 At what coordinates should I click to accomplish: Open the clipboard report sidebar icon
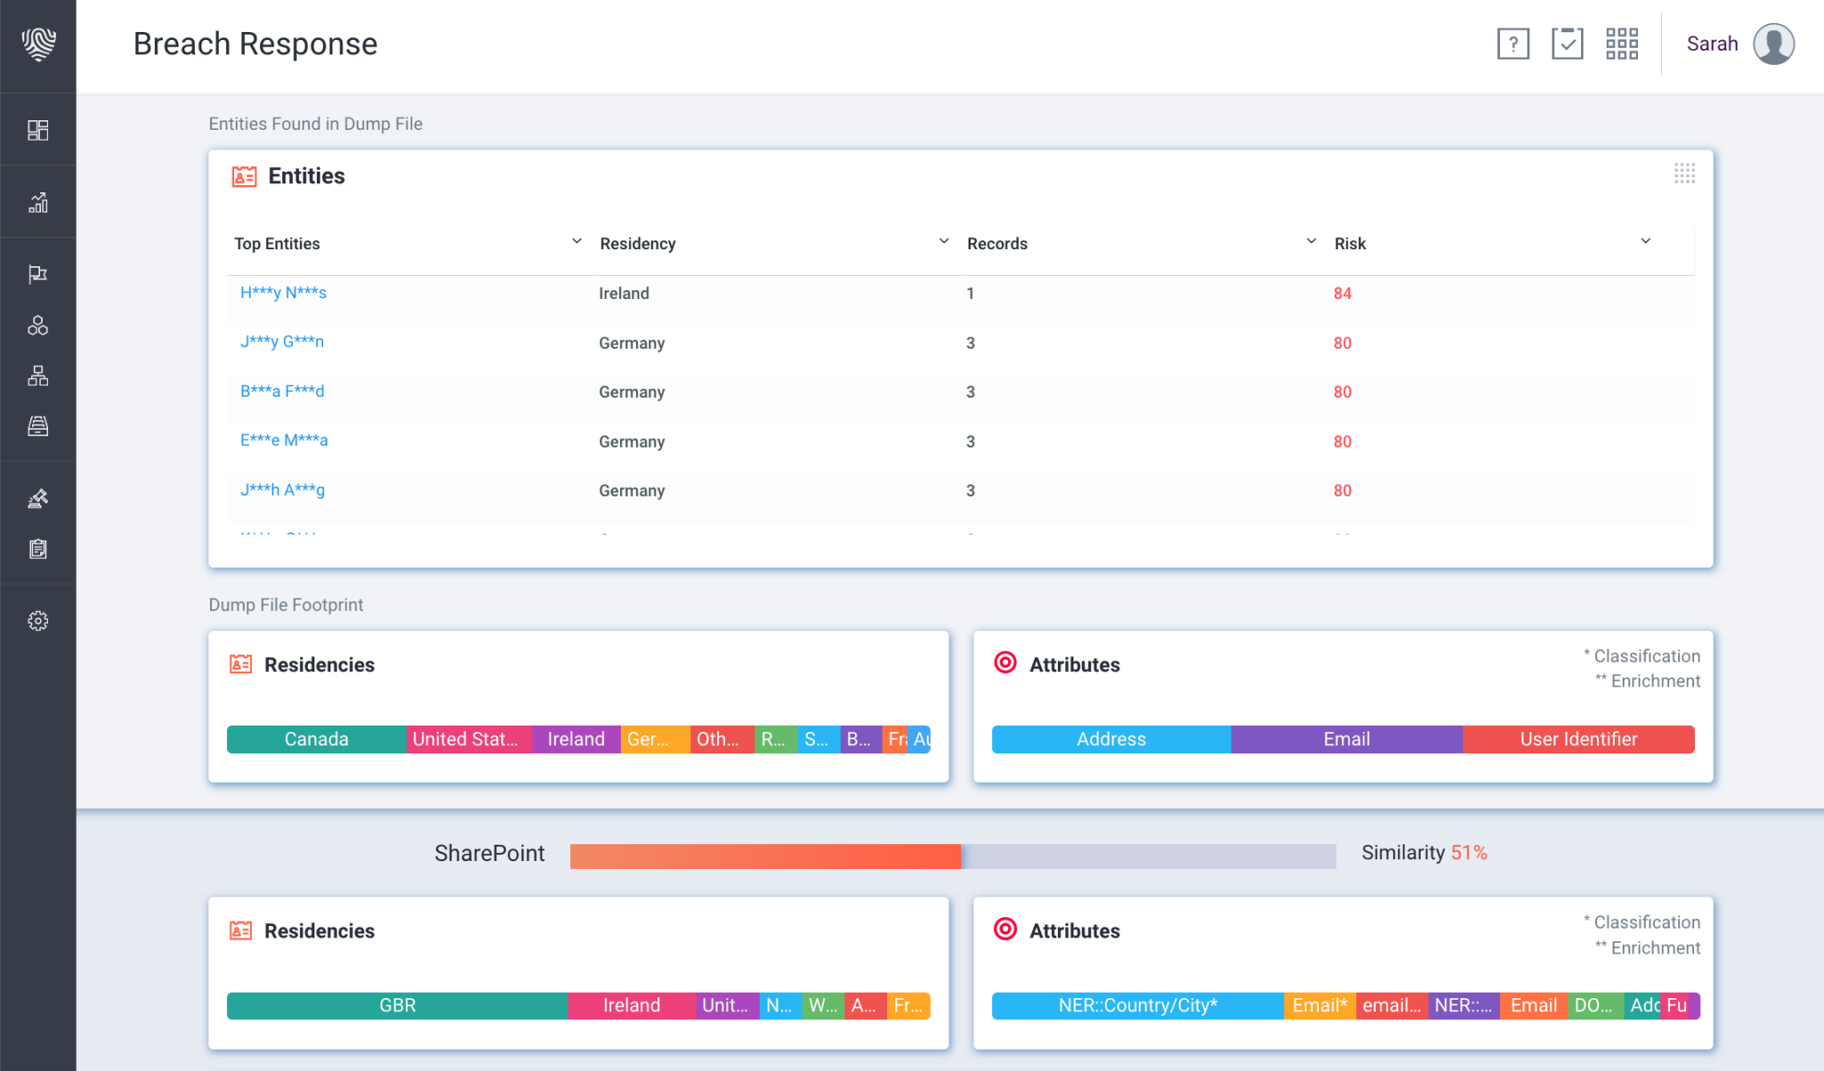coord(37,549)
